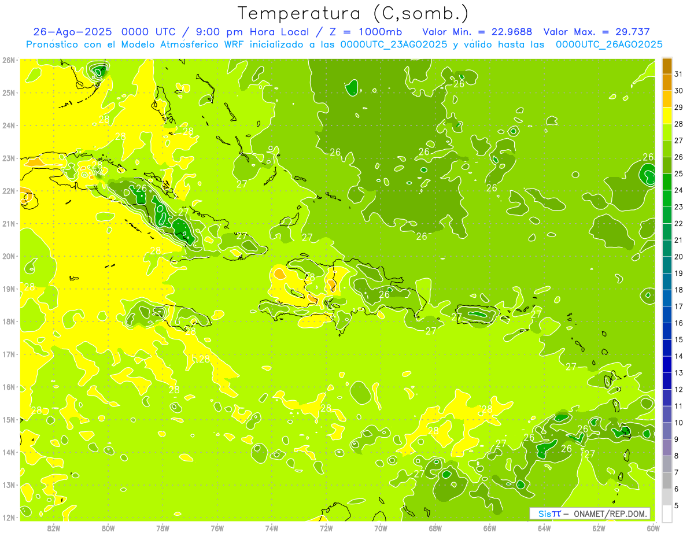This screenshot has width=694, height=536.
Task: Select the 'Valor Max. = 29.737' reading
Action: 597,32
